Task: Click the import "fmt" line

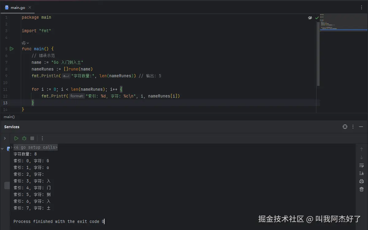Action: pyautogui.click(x=36, y=31)
